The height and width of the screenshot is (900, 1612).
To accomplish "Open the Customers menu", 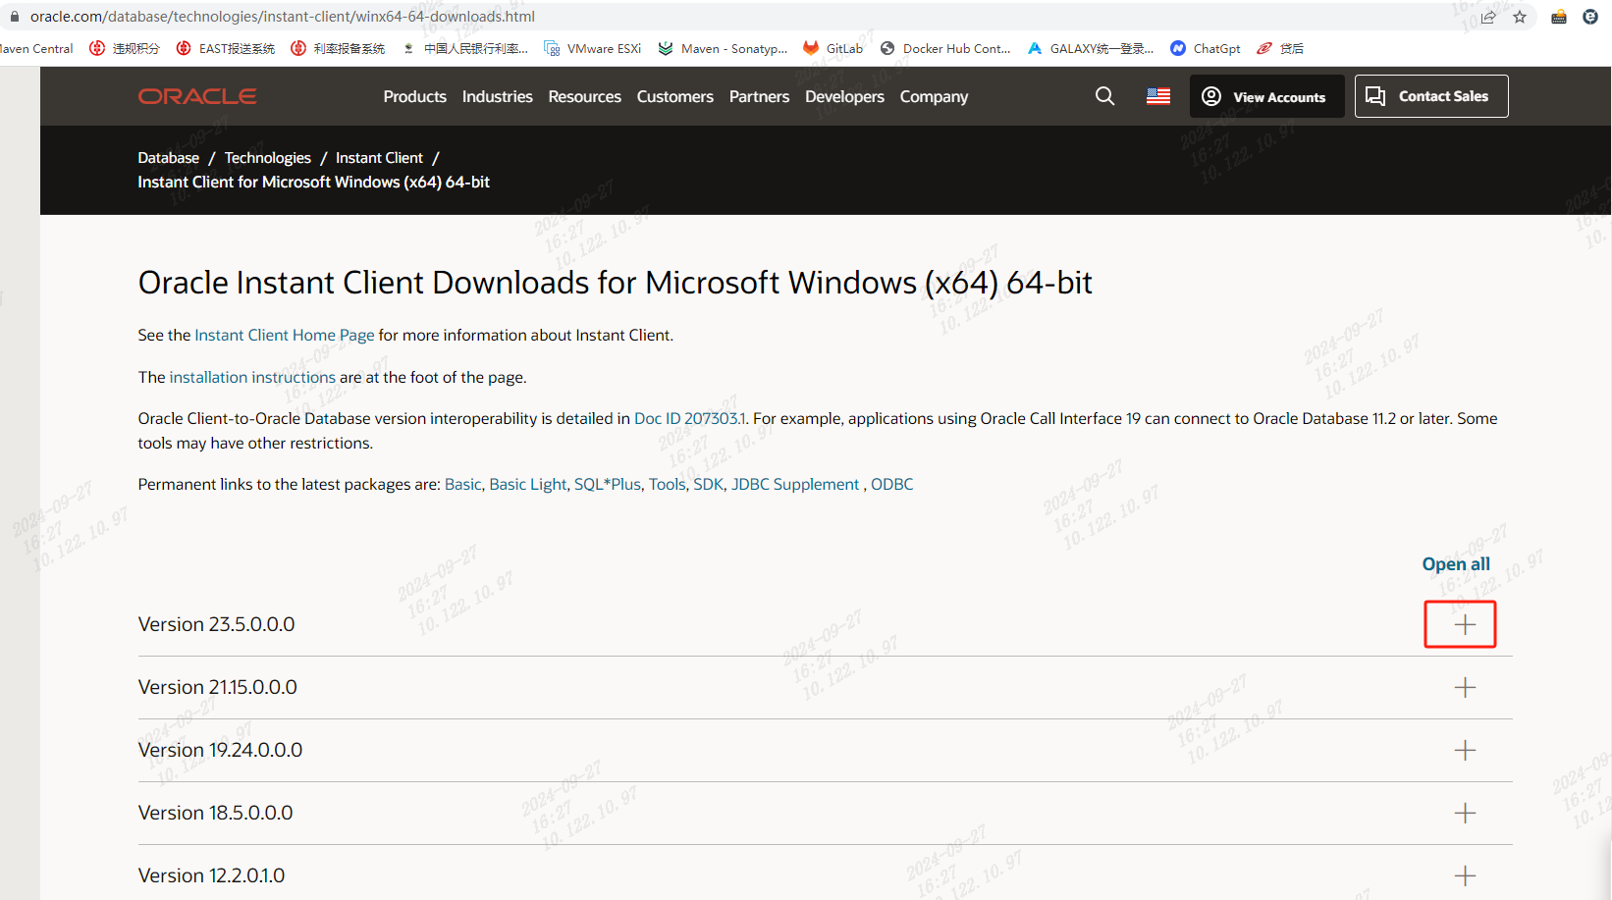I will click(x=675, y=96).
